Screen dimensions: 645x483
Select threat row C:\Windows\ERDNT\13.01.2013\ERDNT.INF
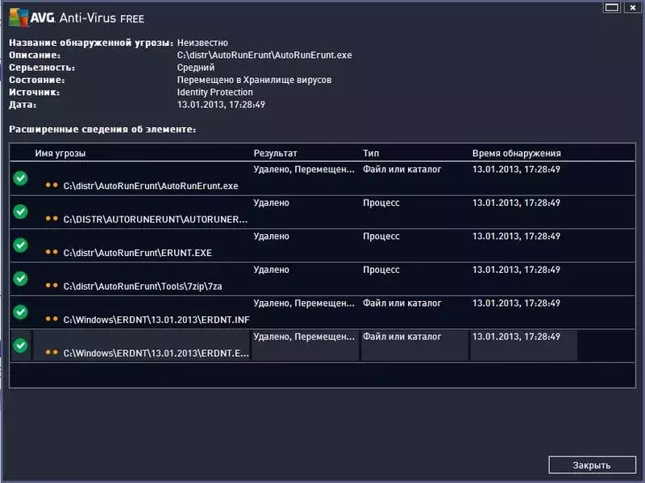pos(322,312)
